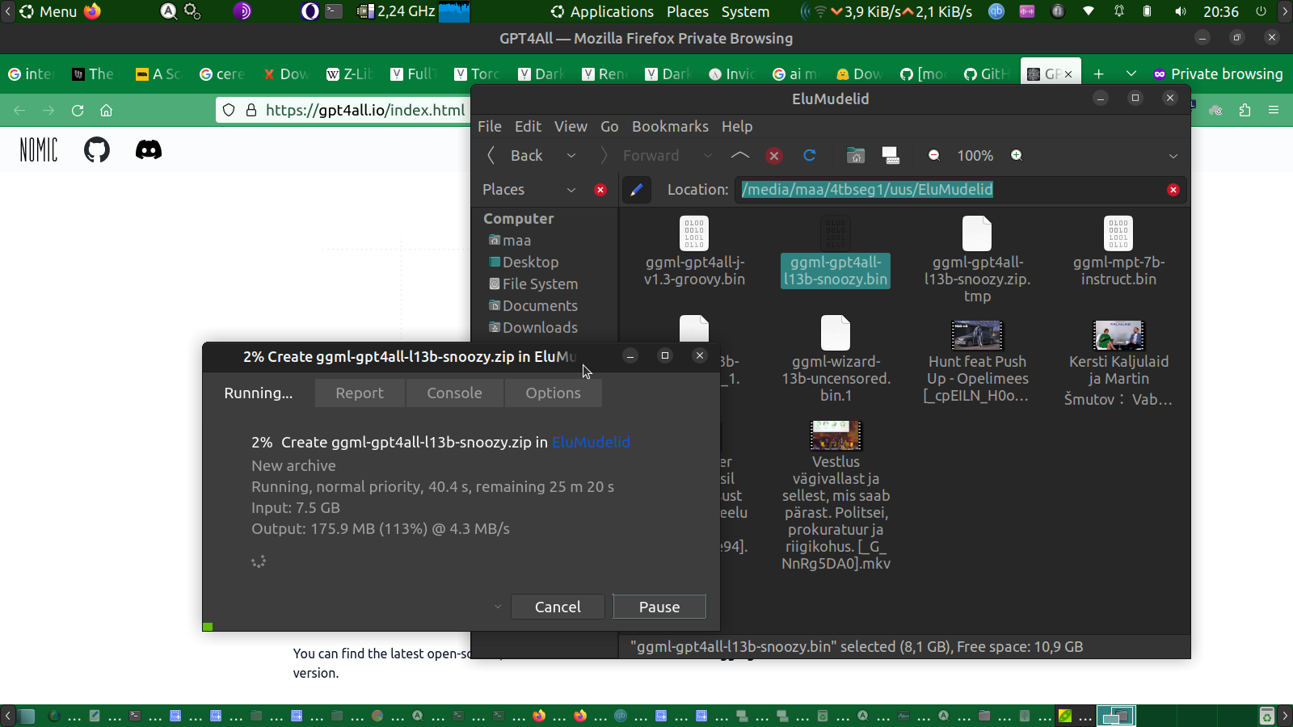Open the Firefox hamburger application menu
This screenshot has width=1293, height=727.
1274,110
